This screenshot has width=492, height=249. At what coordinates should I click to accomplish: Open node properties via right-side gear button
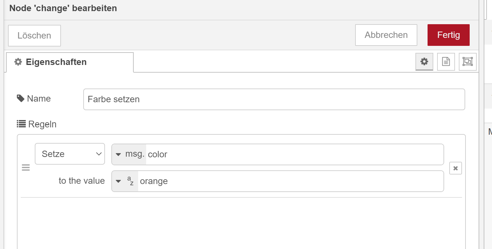click(424, 61)
